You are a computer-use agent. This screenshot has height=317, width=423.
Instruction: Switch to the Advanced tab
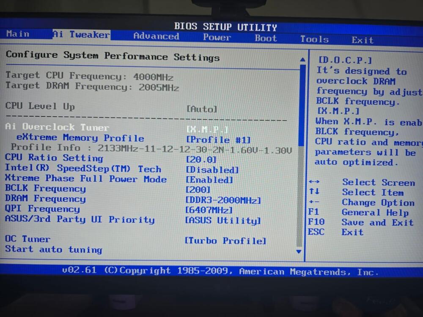click(156, 36)
